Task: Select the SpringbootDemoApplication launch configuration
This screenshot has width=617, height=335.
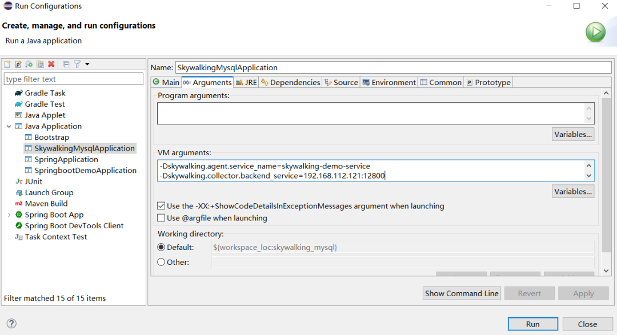Action: click(x=81, y=170)
